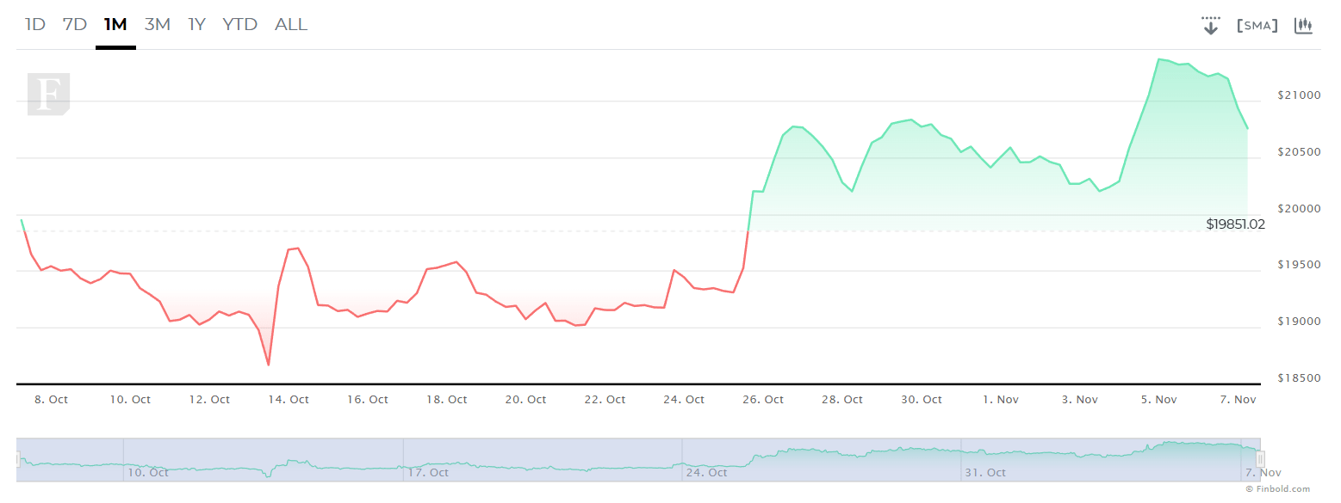Show the 1Y price range
This screenshot has height=503, width=1341.
(x=197, y=24)
